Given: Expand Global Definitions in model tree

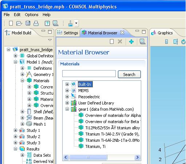Looking at the screenshot, I should pyautogui.click(x=15, y=56).
